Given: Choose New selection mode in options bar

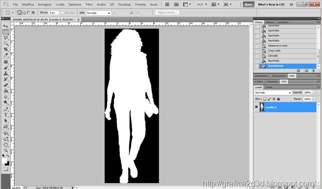Looking at the screenshot, I should [x=20, y=12].
